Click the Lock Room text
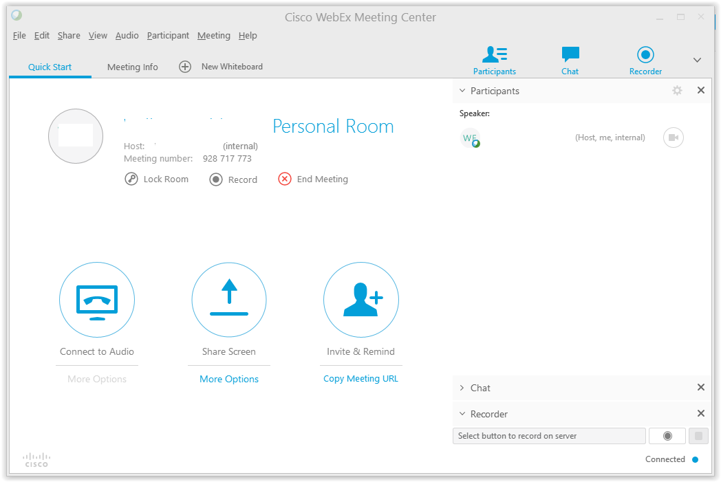Viewport: 721px width, 482px height. [x=166, y=179]
